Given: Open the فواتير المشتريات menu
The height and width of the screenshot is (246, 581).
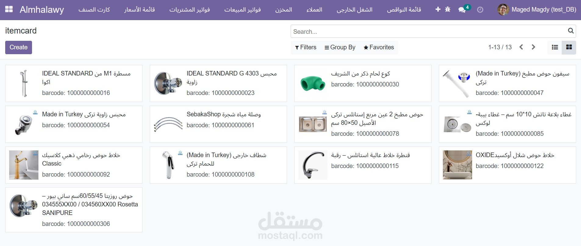Looking at the screenshot, I should pos(190,10).
